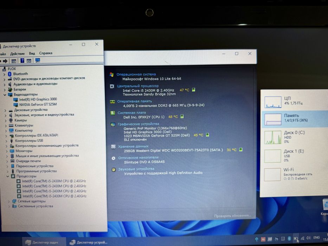Click the Windows flag icon in Speccy
This screenshot has width=328, height=246.
click(112, 75)
